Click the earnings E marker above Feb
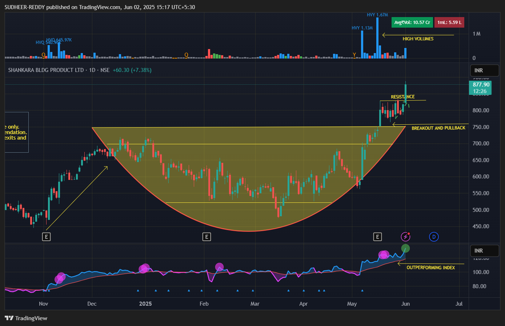Screen dimensions: 505x326 (207, 237)
